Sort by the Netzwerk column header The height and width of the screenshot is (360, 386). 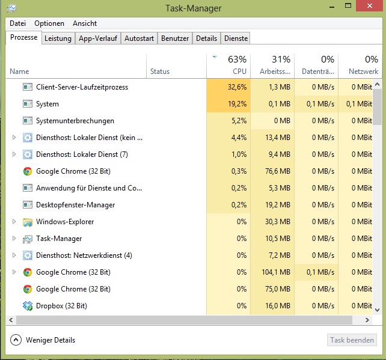tap(360, 66)
